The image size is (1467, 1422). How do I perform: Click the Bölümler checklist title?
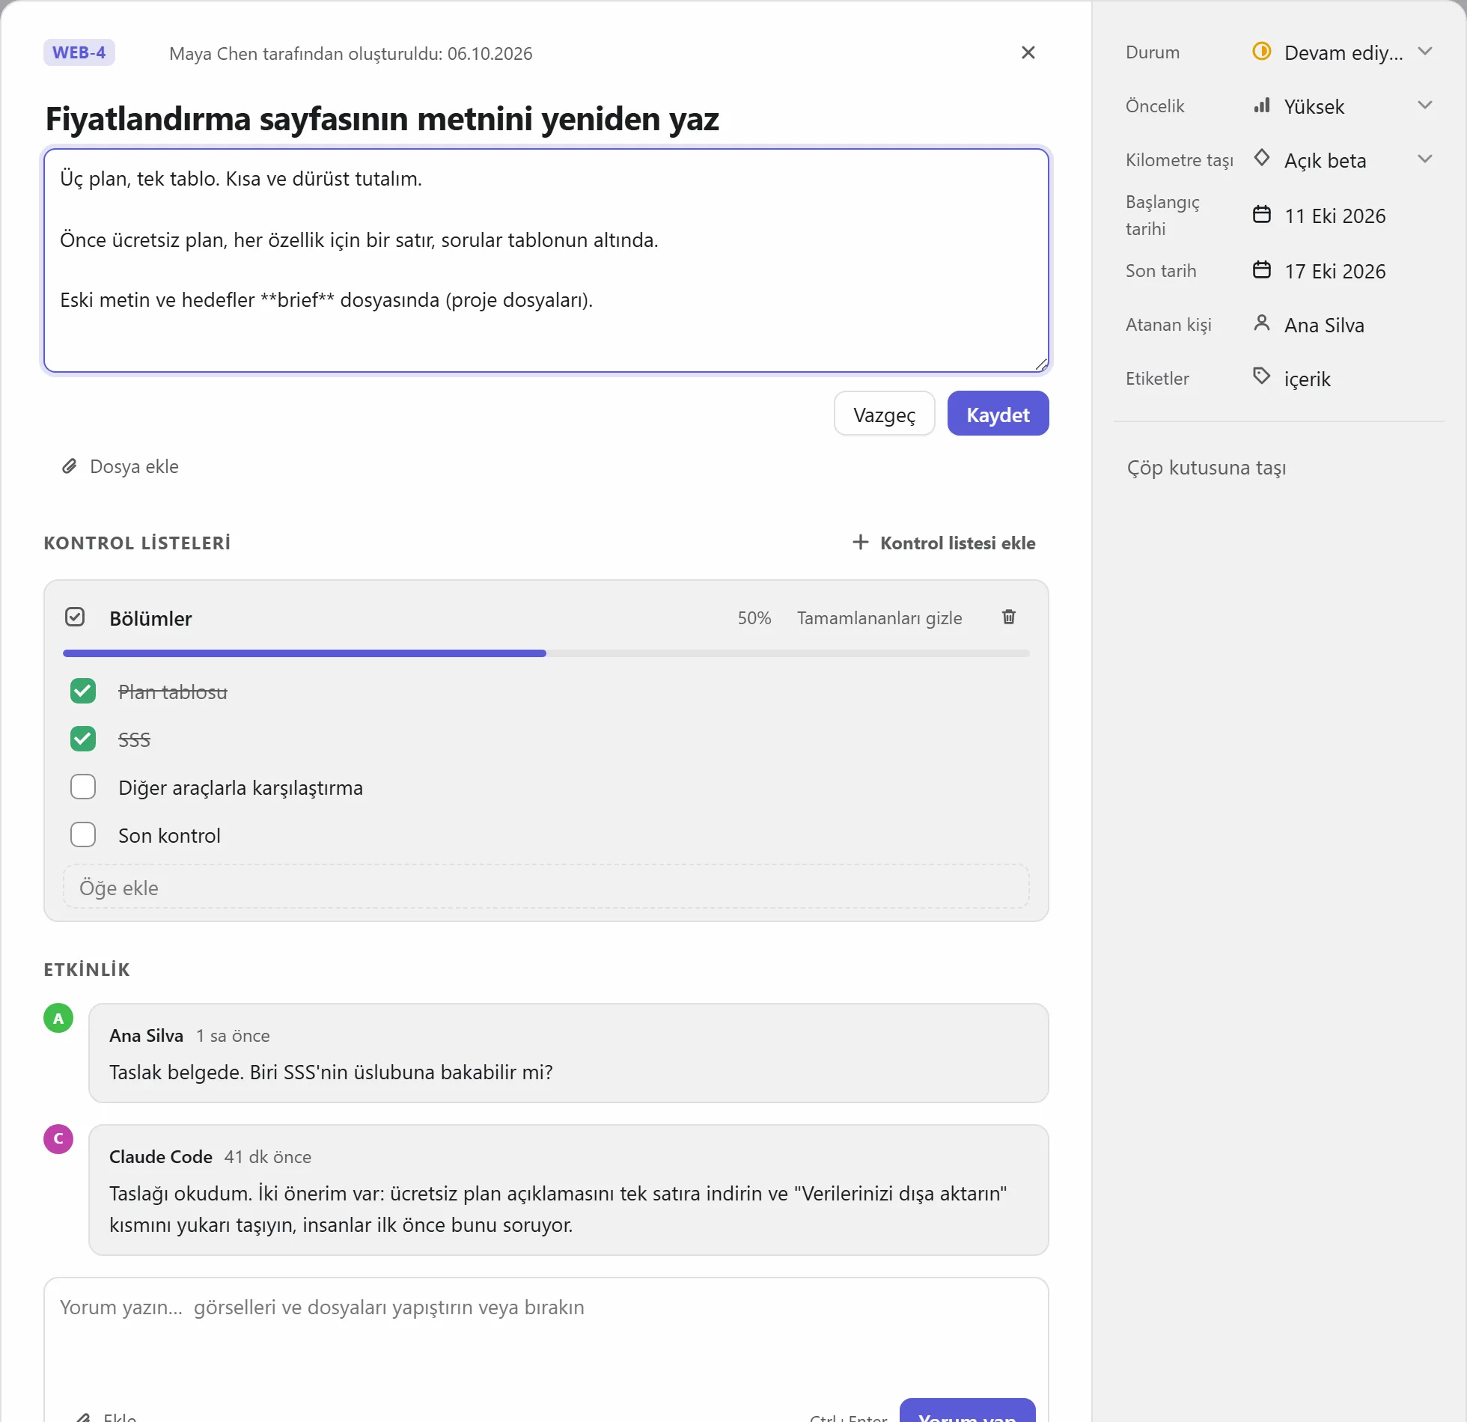coord(150,618)
